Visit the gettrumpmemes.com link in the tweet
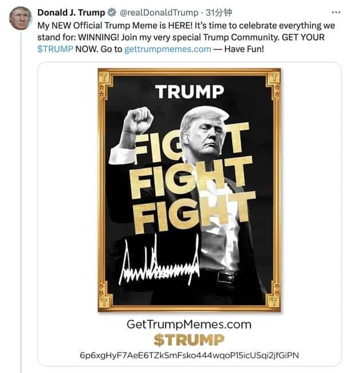 (x=168, y=49)
